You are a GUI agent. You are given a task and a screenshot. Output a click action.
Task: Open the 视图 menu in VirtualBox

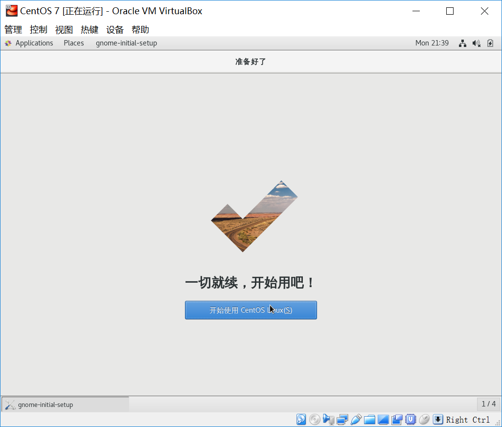[x=64, y=30]
